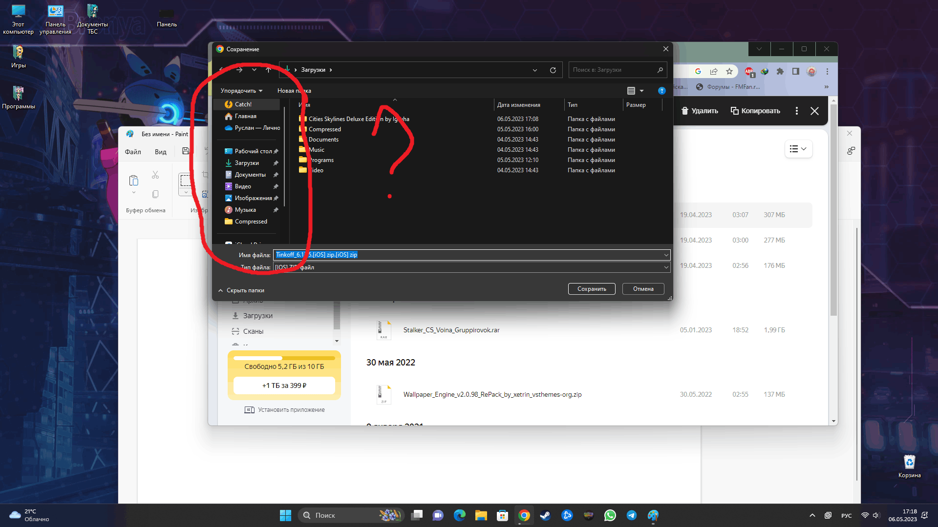Open the view mode dropdown in the dialog
This screenshot has height=527, width=938.
click(x=641, y=91)
